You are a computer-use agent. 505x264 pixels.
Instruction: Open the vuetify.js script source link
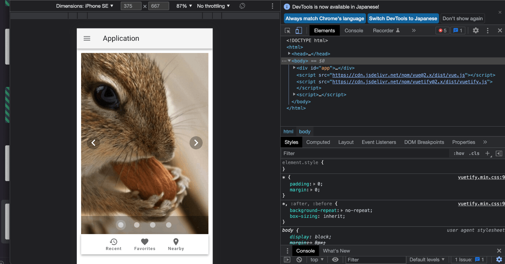click(410, 82)
